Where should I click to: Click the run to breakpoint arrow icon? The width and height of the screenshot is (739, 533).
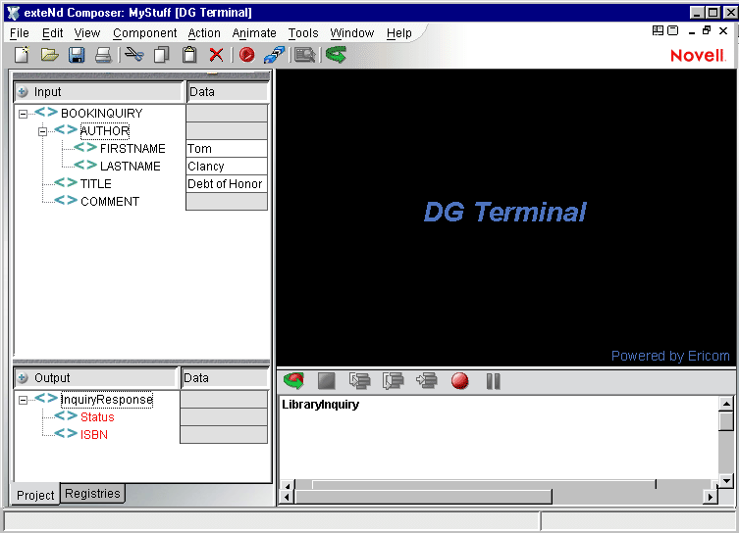[427, 380]
